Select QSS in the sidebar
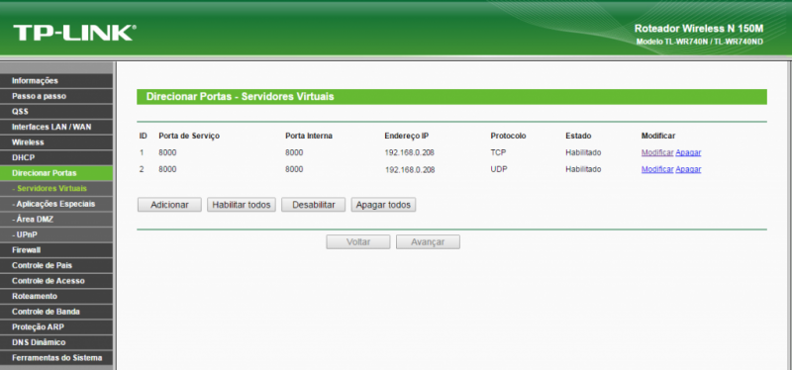 coord(56,112)
